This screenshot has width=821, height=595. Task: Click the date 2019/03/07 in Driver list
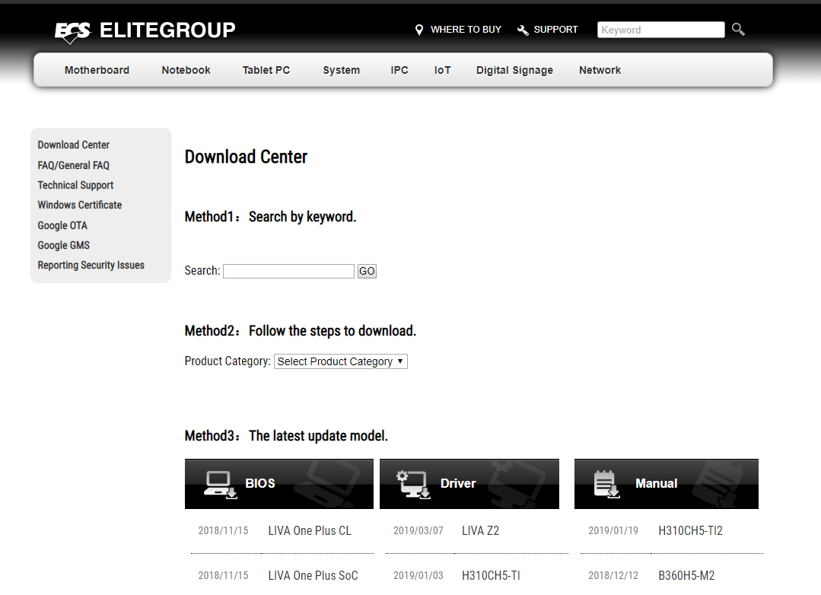click(x=418, y=531)
